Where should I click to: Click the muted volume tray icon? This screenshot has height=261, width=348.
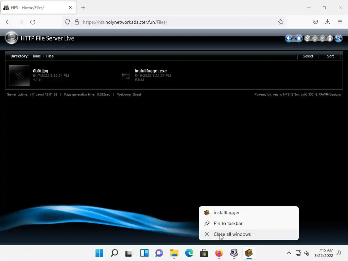pos(307,253)
